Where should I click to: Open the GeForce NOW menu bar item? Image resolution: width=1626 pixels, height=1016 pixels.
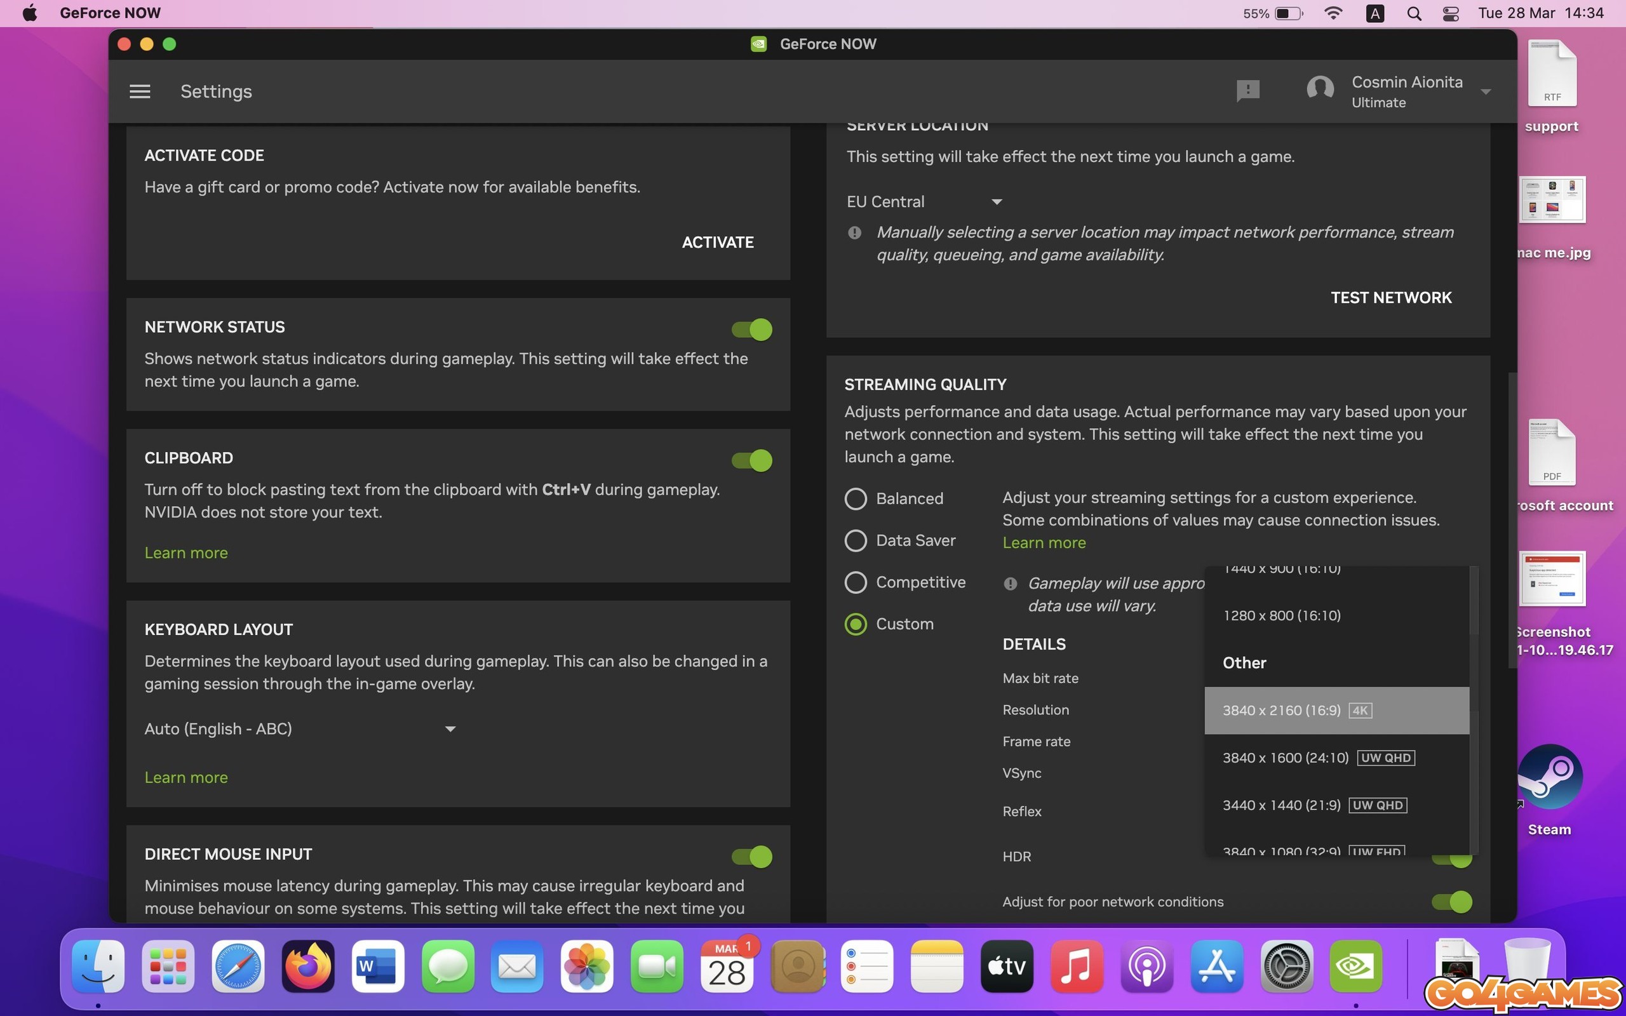(x=110, y=13)
